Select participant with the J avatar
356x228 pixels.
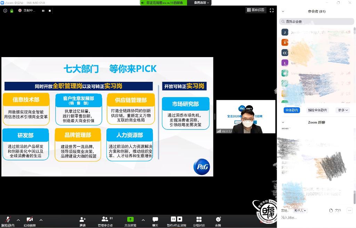coord(285,32)
